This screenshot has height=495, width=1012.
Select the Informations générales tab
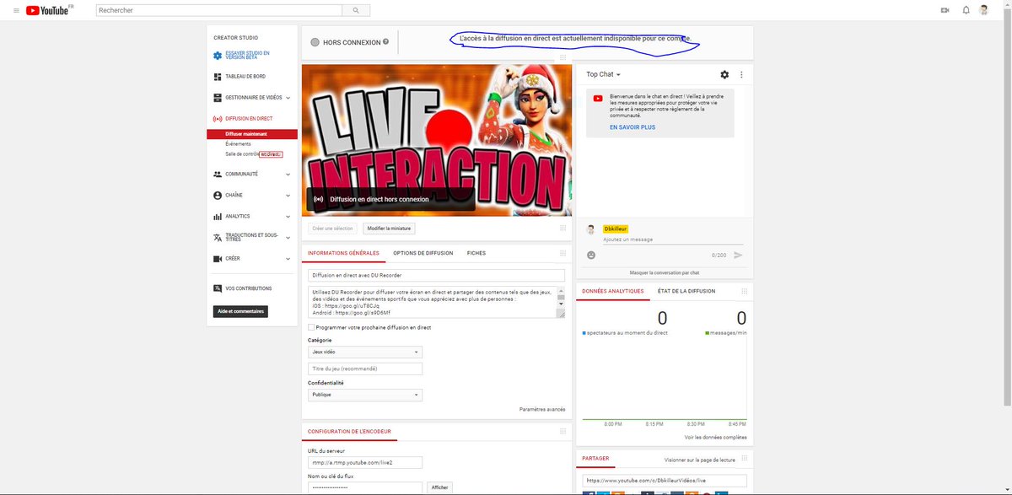click(343, 253)
